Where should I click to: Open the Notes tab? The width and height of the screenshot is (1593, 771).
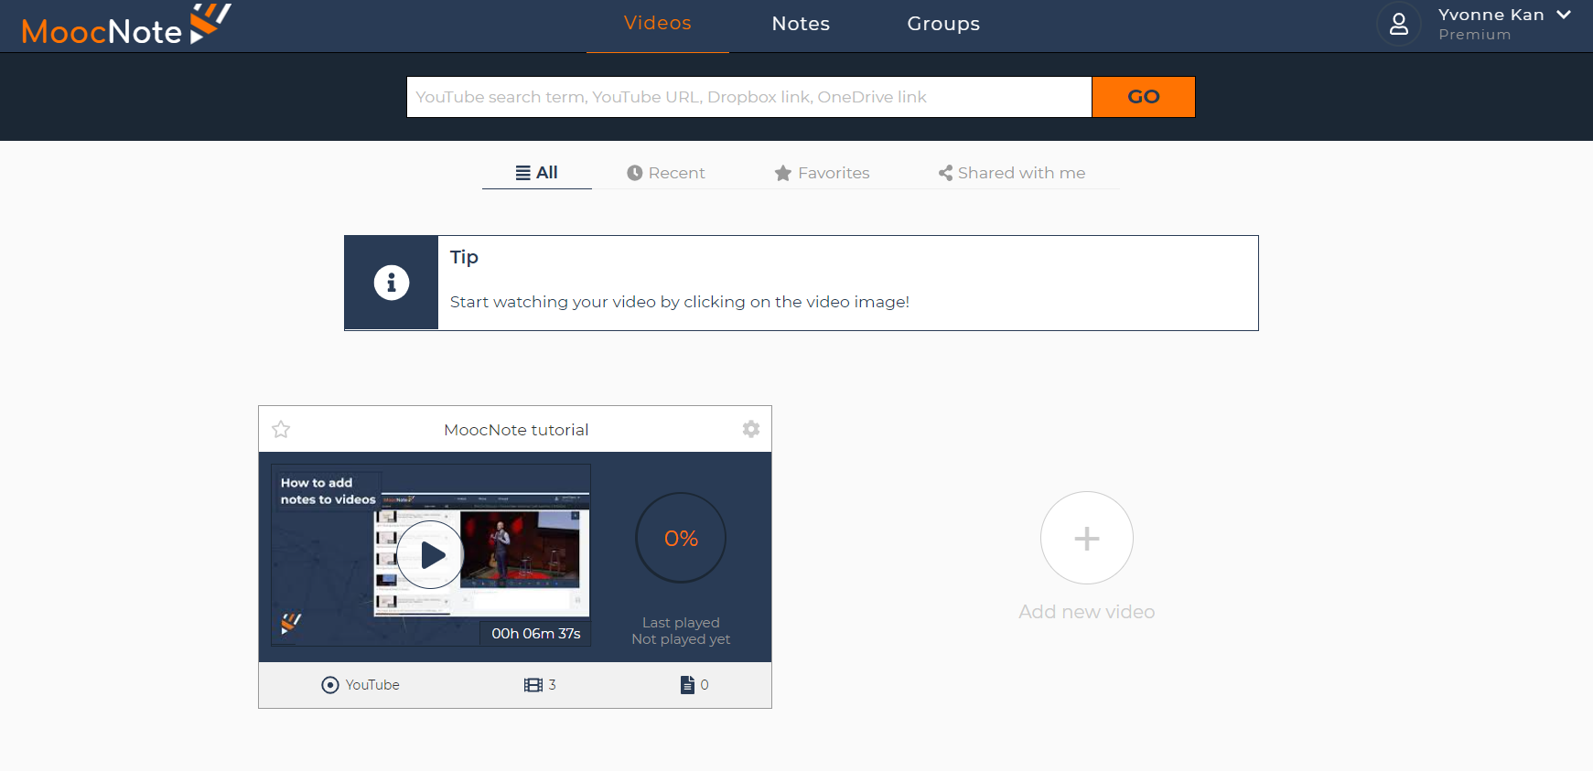[x=801, y=24]
